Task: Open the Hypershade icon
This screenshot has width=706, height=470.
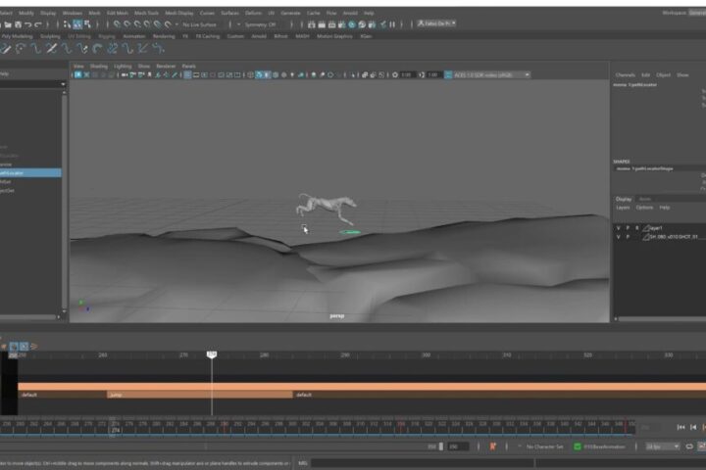Action: [352, 24]
